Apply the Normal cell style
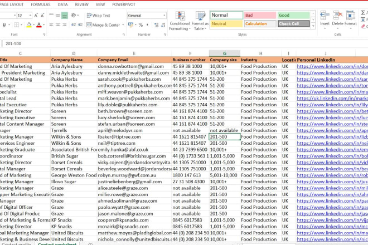The height and width of the screenshot is (245, 368). 226,15
